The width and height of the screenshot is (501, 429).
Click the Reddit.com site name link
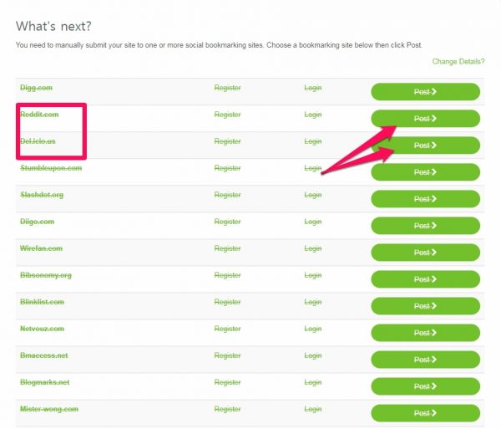click(x=39, y=115)
